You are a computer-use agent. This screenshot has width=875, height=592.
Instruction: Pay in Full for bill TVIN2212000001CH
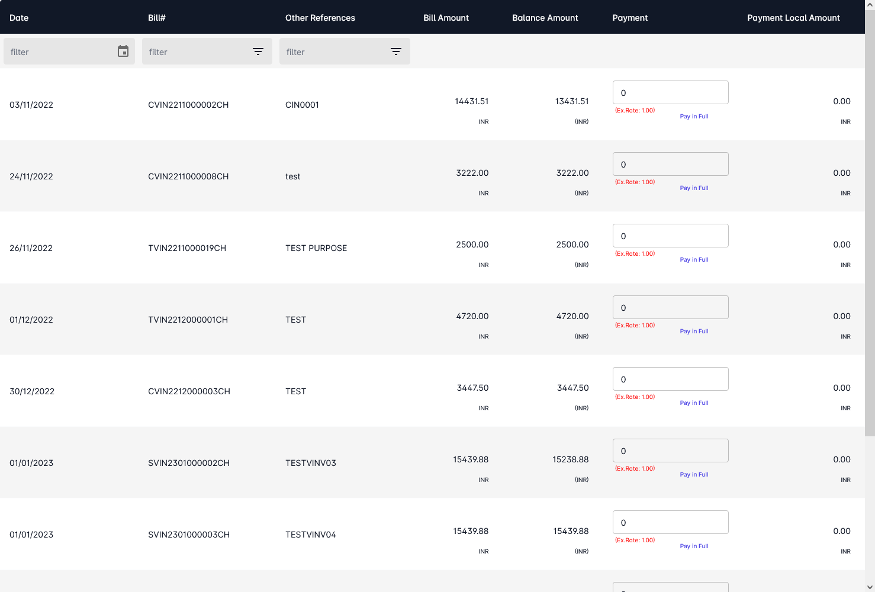click(694, 332)
